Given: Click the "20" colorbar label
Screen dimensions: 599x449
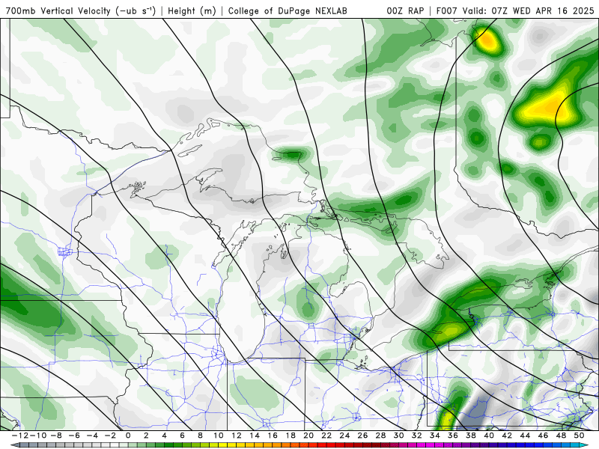Looking at the screenshot, I should (308, 436).
